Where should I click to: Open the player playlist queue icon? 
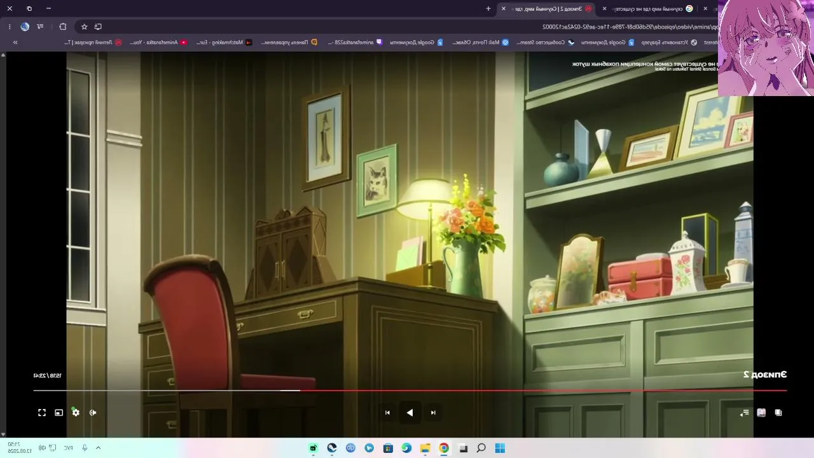(x=744, y=413)
